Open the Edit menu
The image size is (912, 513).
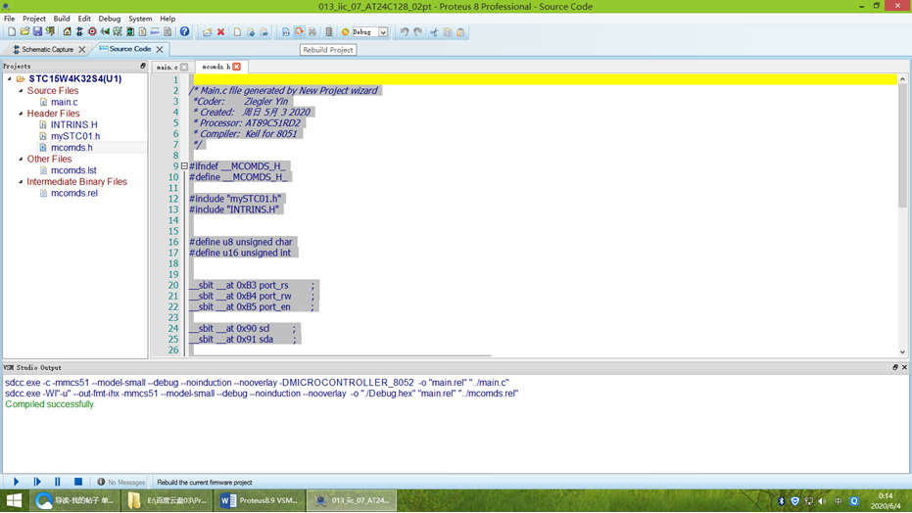[x=84, y=19]
